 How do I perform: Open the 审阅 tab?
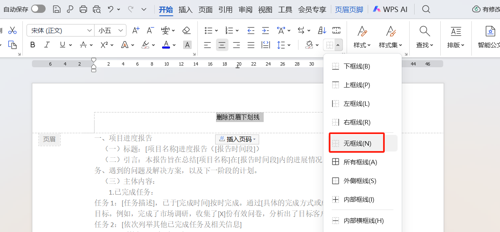pos(245,9)
